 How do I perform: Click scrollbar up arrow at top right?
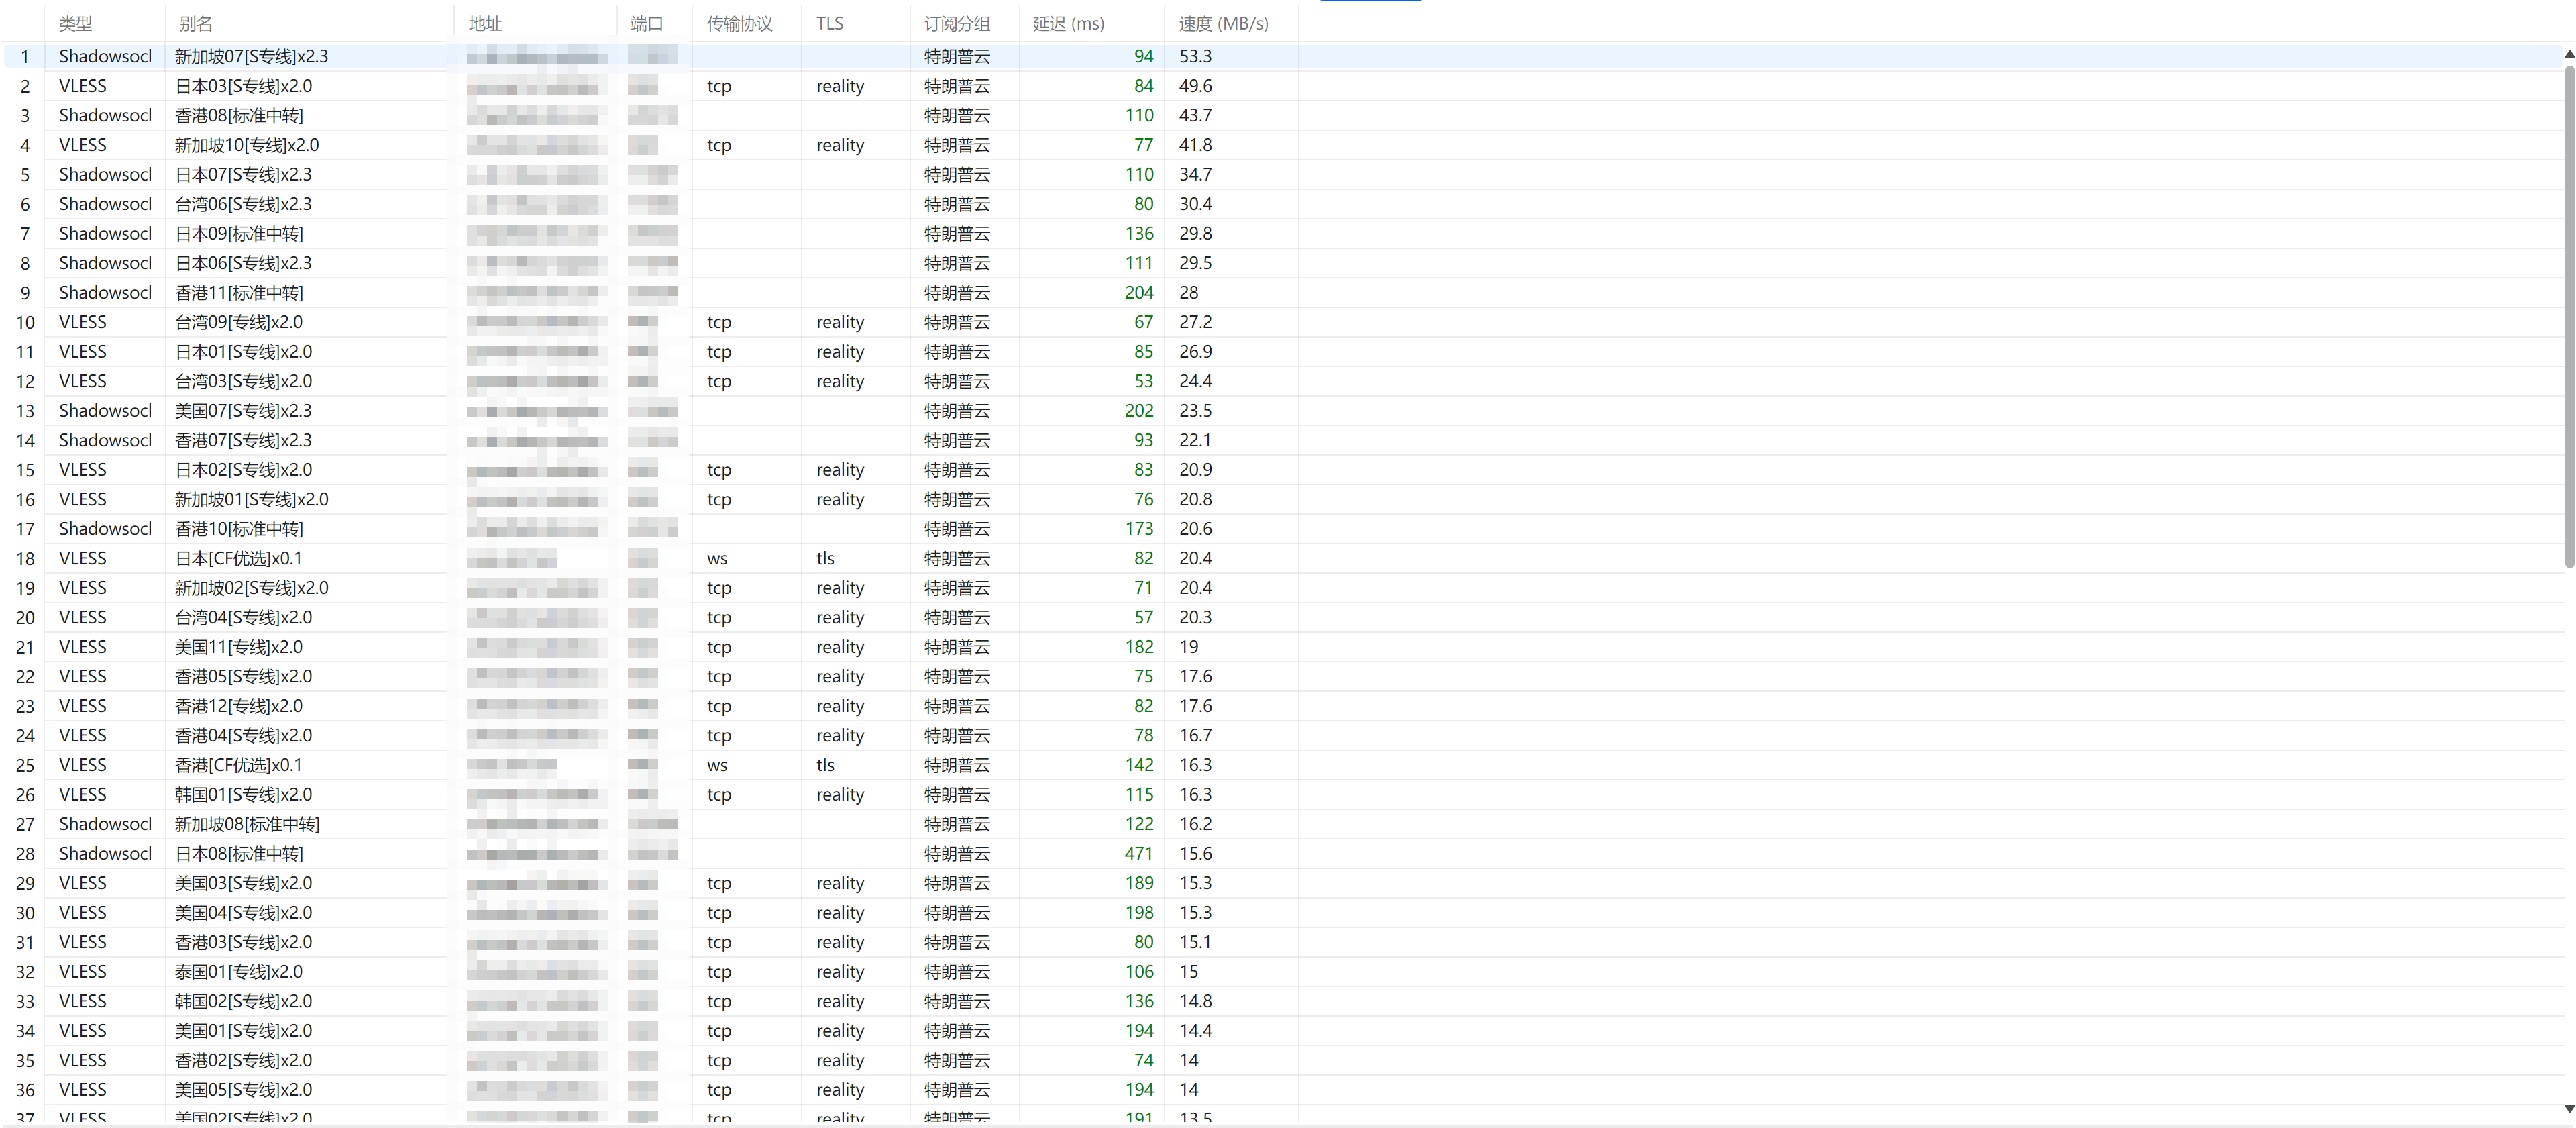2568,55
